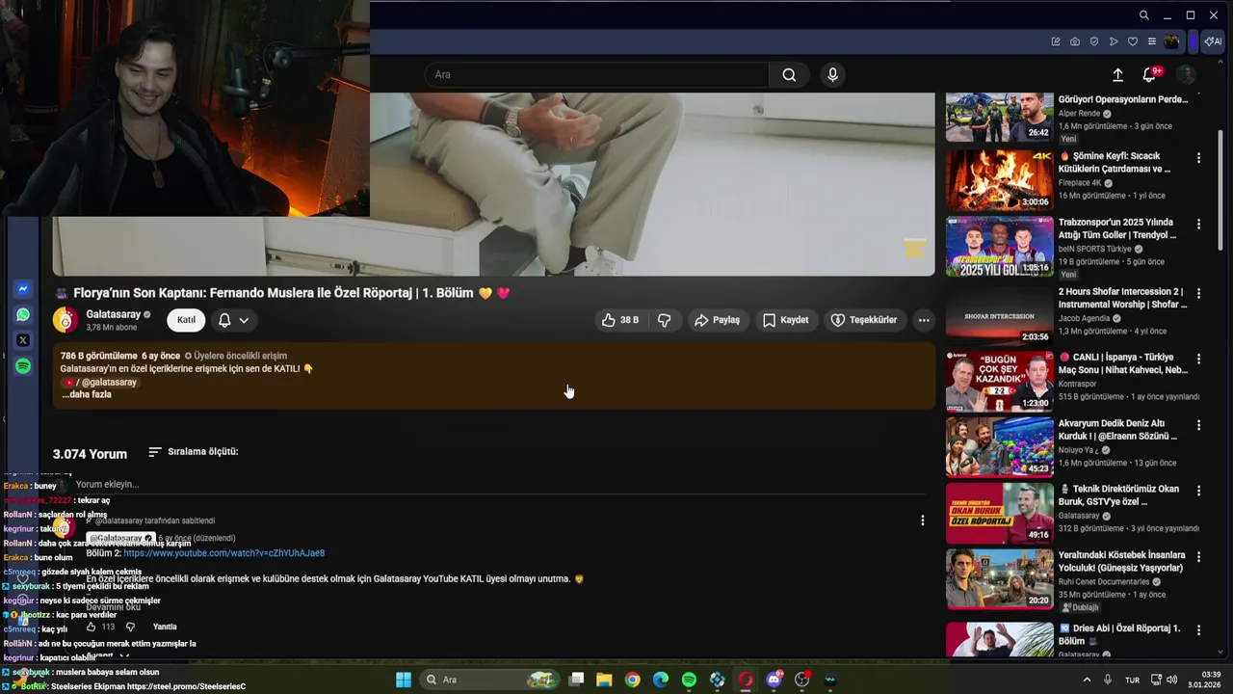Click the browser tab search magnifier
This screenshot has height=694, width=1233.
coord(1143,15)
